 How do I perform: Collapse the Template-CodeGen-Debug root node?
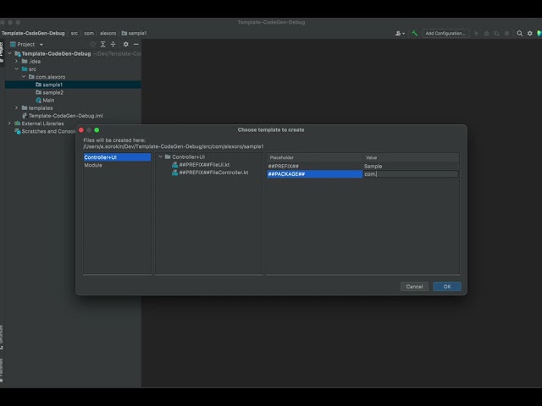9,53
